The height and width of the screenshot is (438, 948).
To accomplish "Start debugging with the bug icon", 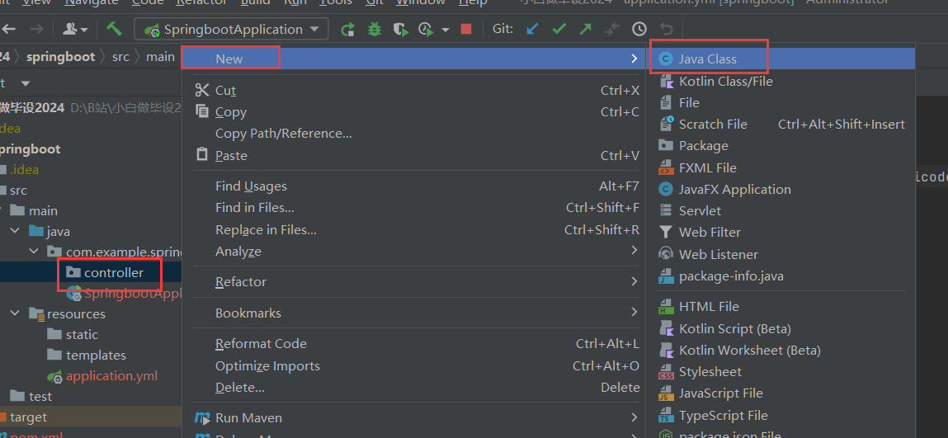I will pyautogui.click(x=375, y=29).
